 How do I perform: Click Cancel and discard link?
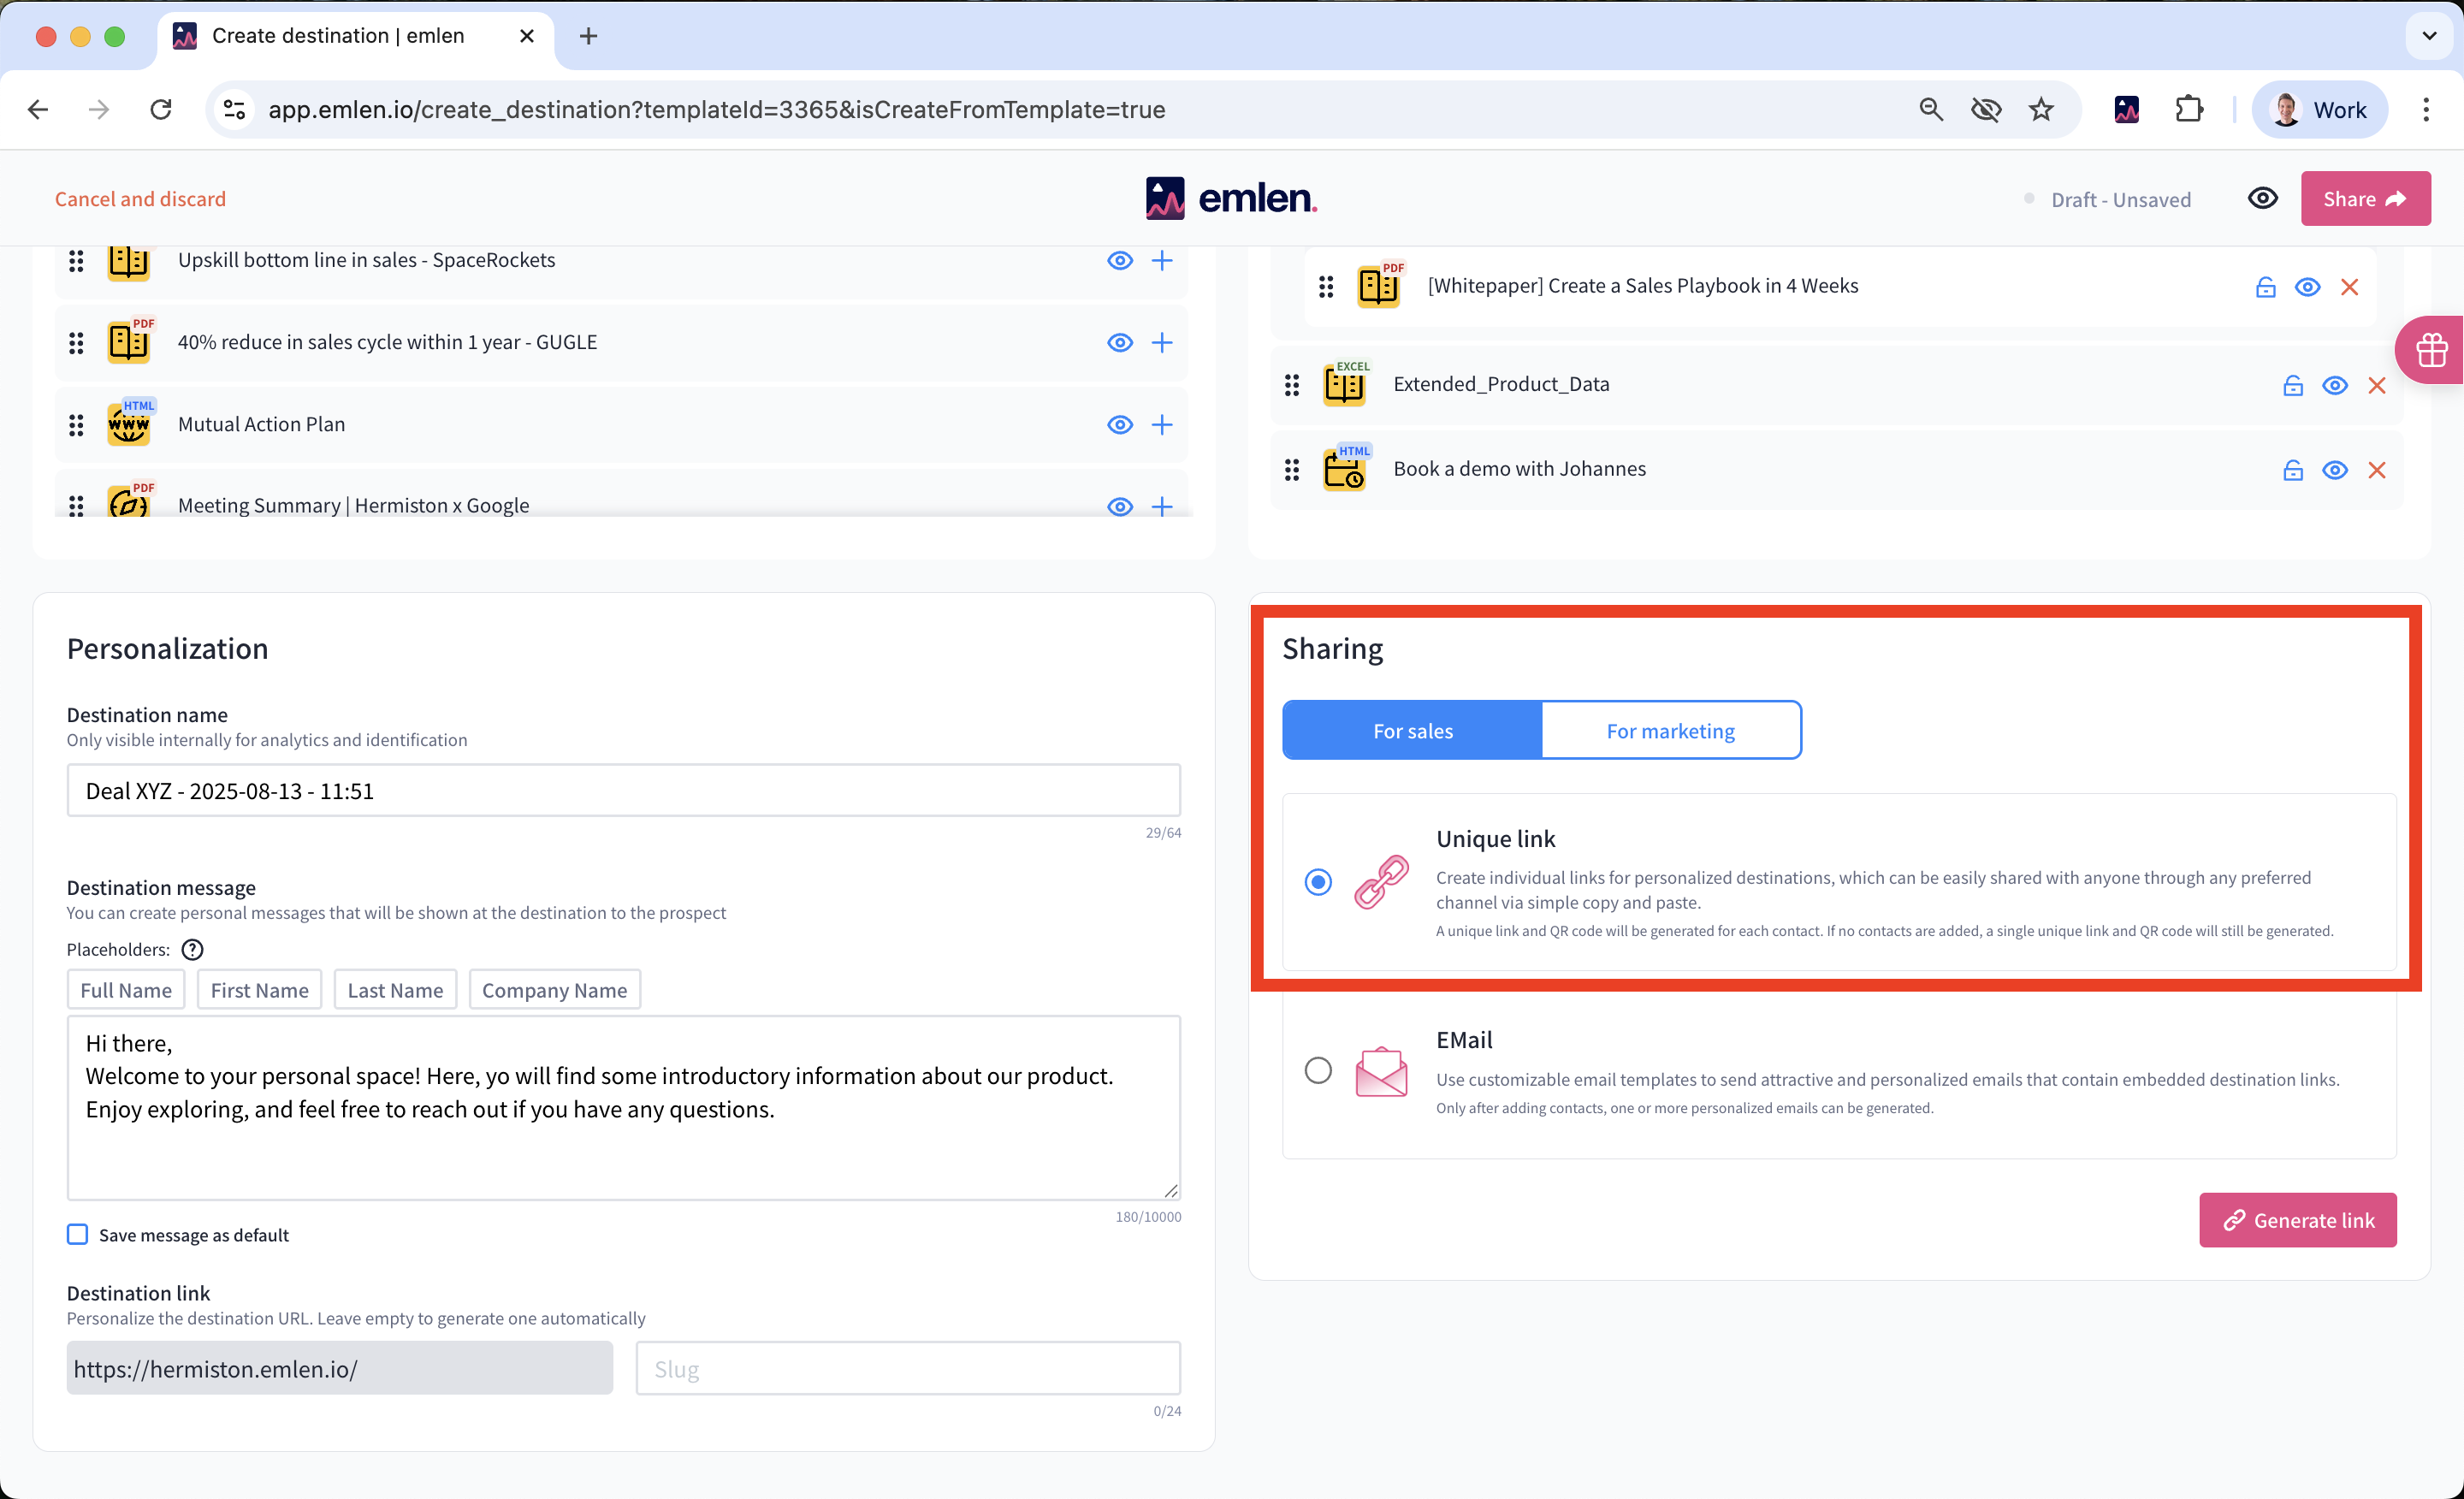click(x=140, y=199)
